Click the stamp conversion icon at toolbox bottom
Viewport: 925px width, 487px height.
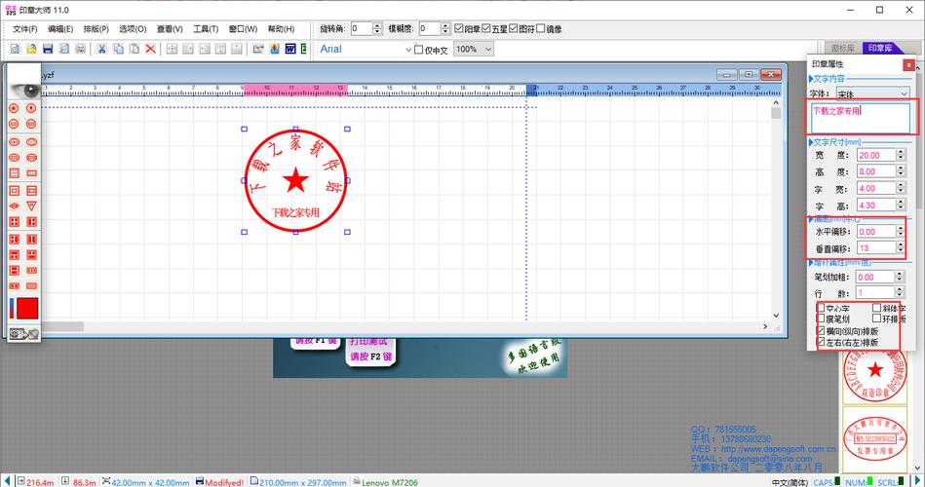click(24, 334)
